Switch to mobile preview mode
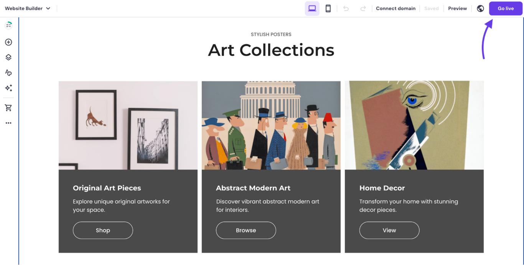This screenshot has width=524, height=265. pyautogui.click(x=328, y=8)
